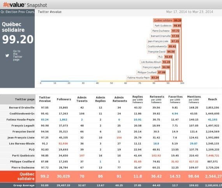This screenshot has height=188, width=222.
Task: Select the Qc Election Prov Cours tab
Action: coord(17,12)
